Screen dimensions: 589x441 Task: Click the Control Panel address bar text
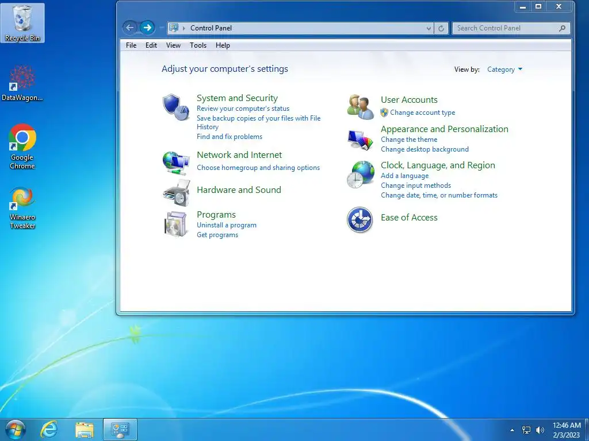tap(211, 28)
